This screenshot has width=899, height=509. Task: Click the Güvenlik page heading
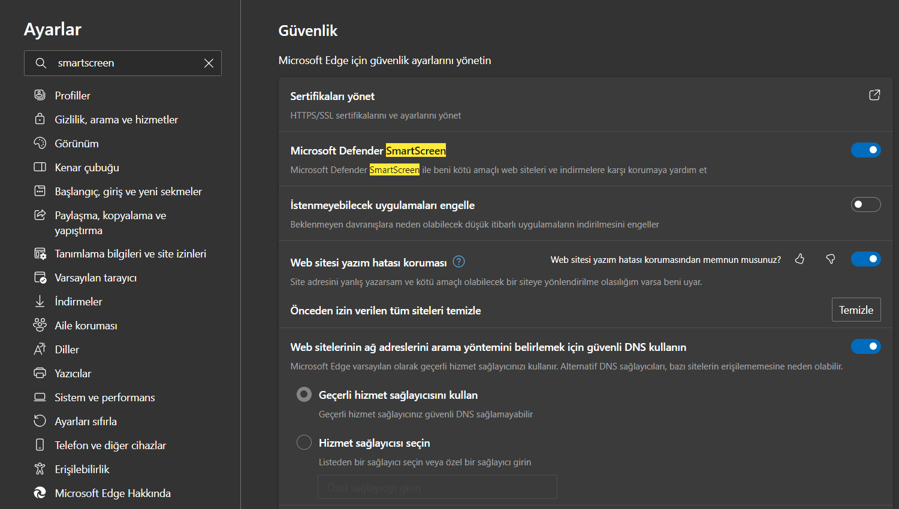(308, 31)
